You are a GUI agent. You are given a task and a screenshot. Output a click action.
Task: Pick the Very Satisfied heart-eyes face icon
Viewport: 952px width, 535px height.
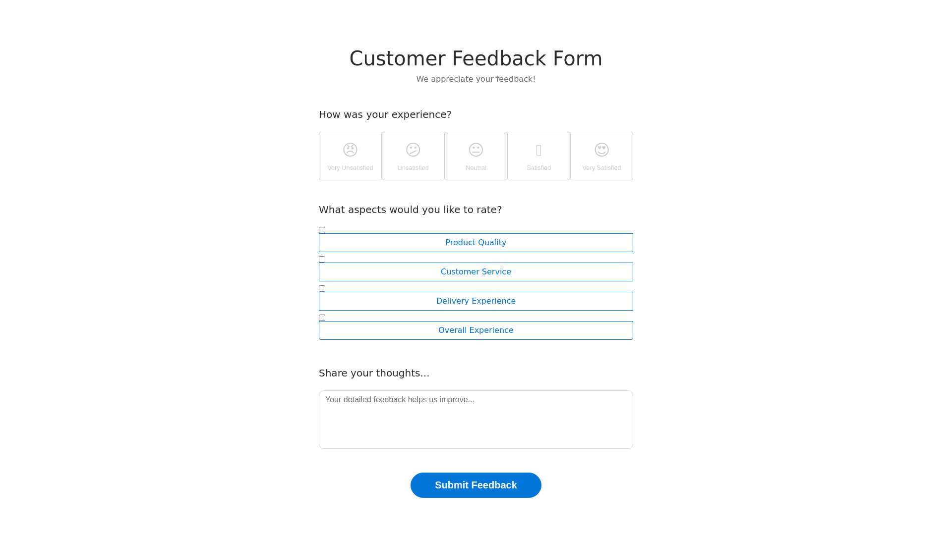[601, 150]
